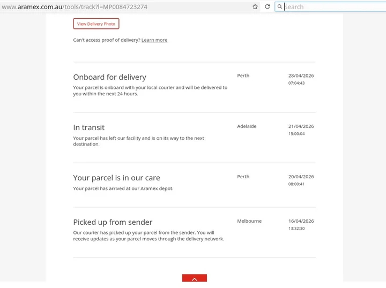Viewport: 386px width, 288px height.
Task: Bookmark this page with the star icon
Action: point(255,6)
